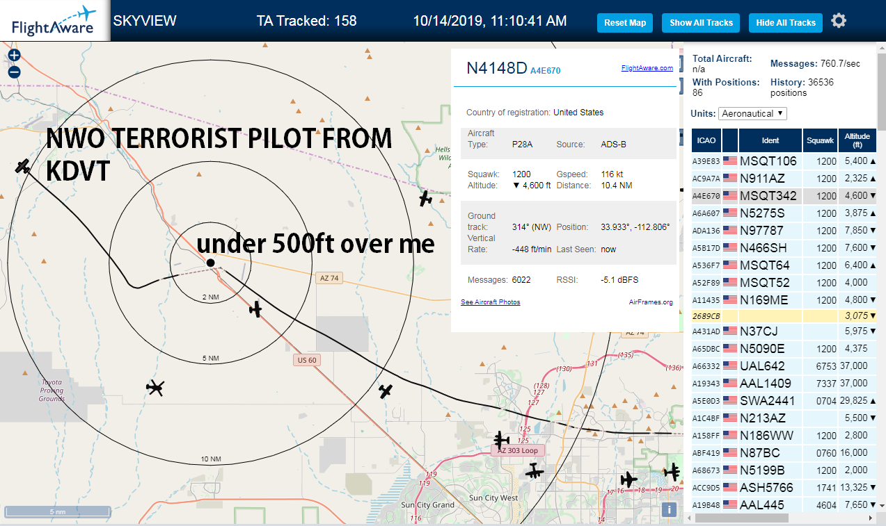Select aircraft icon above AZ 303 Loop
The image size is (886, 526).
pos(501,440)
